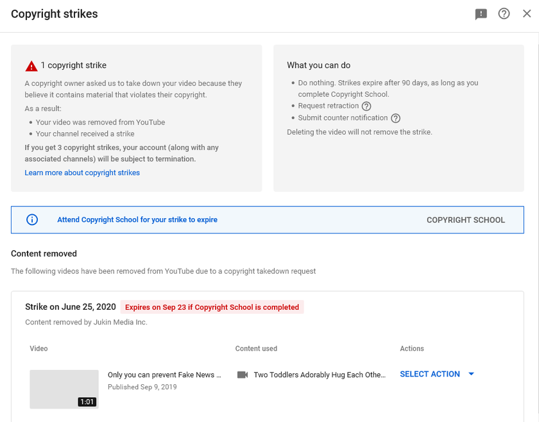This screenshot has height=422, width=539.
Task: Click the Submit counter notification text
Action: click(x=343, y=118)
